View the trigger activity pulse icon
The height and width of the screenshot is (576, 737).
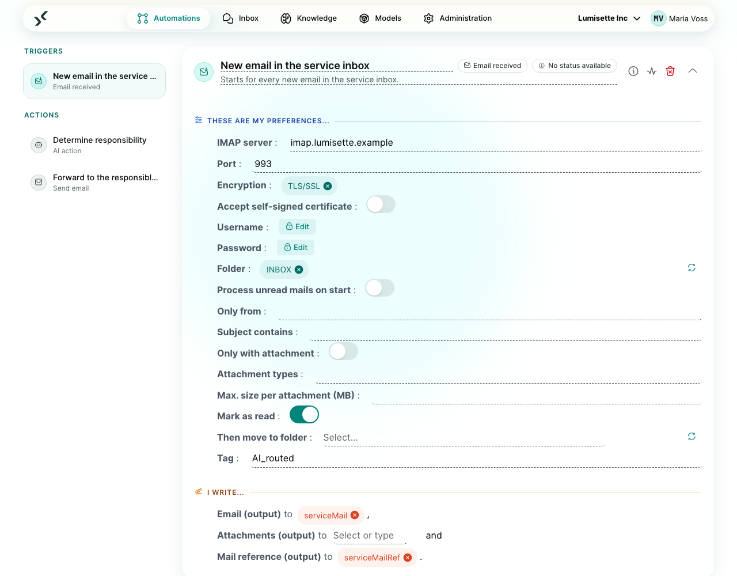(652, 71)
